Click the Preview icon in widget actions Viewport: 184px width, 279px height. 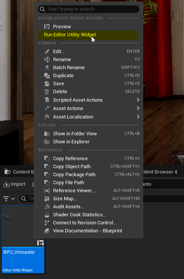click(47, 27)
